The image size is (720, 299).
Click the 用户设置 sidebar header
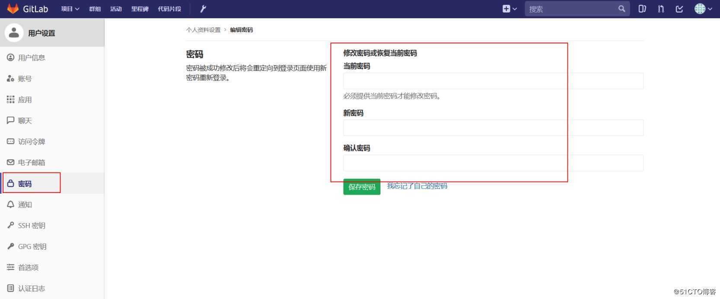coord(52,33)
